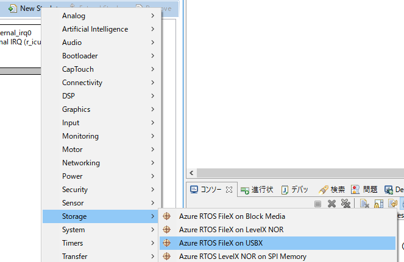Open the Bootloader submenu

point(100,56)
